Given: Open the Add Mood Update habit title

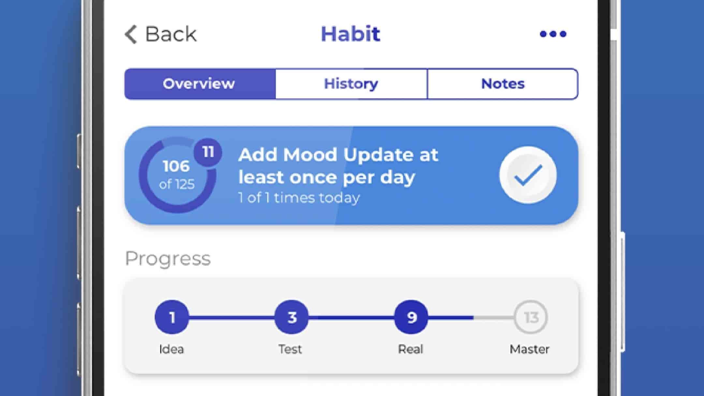Looking at the screenshot, I should tap(338, 166).
